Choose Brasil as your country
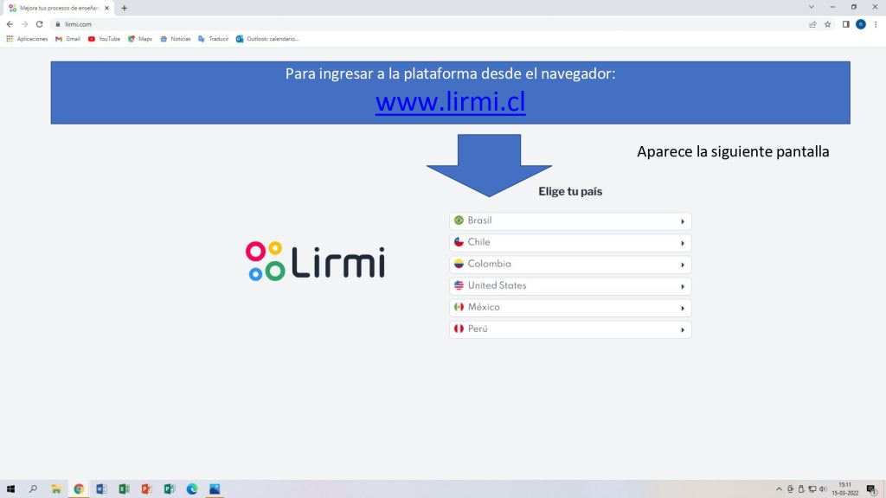The width and height of the screenshot is (886, 498). [x=570, y=220]
